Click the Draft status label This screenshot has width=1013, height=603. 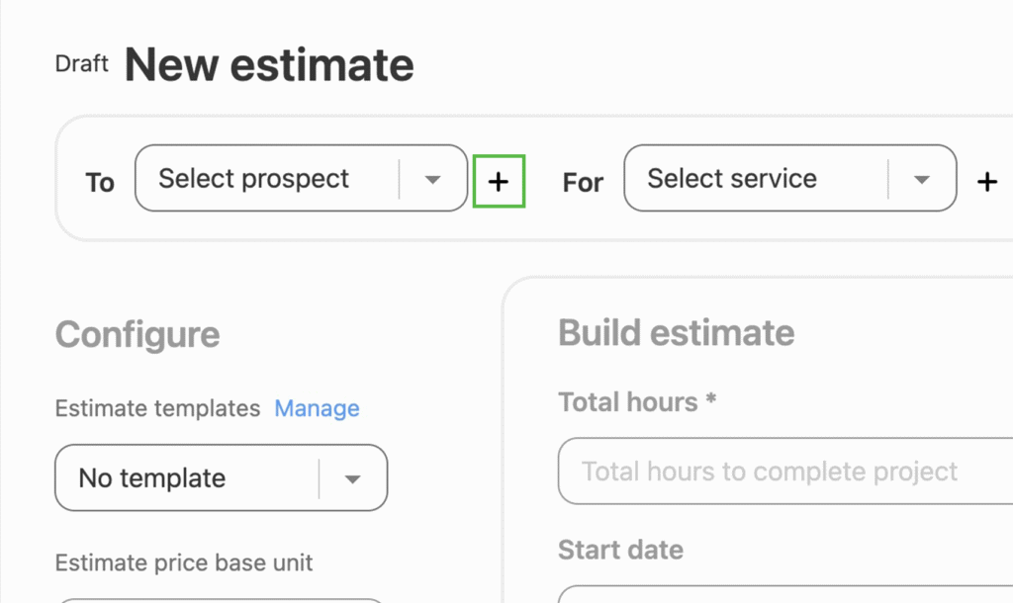[81, 64]
